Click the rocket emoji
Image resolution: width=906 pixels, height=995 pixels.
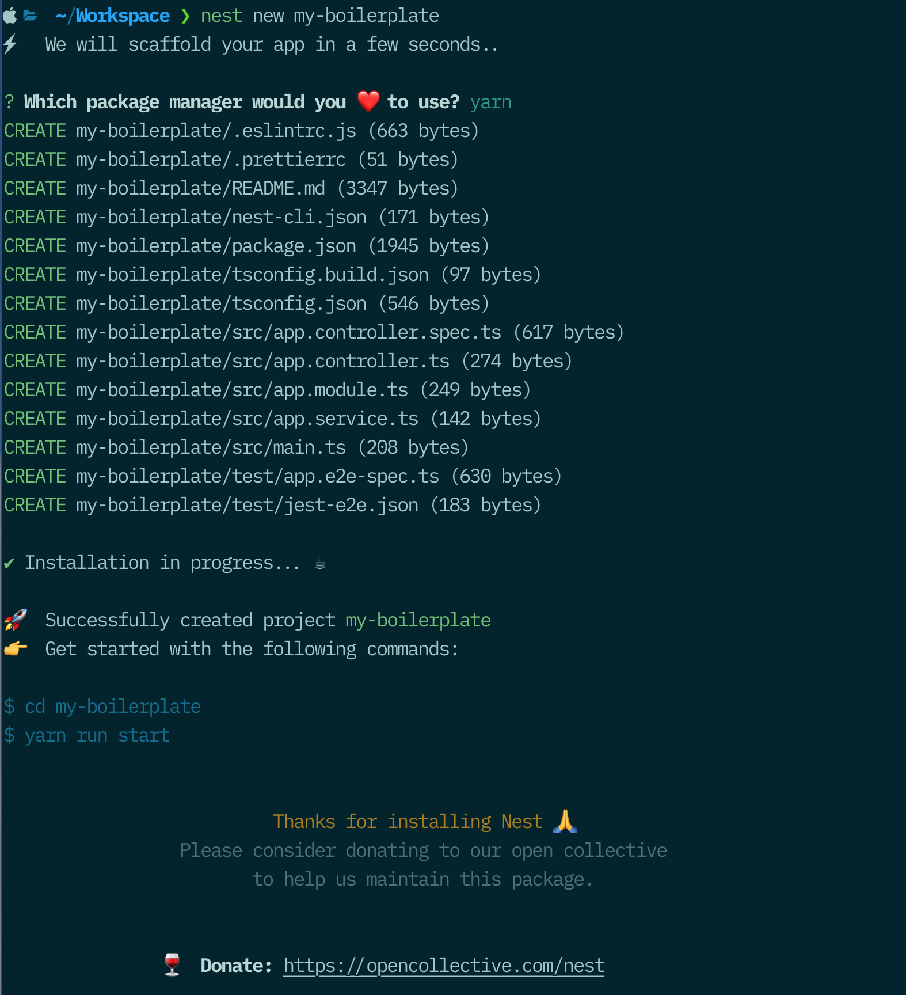tap(16, 620)
